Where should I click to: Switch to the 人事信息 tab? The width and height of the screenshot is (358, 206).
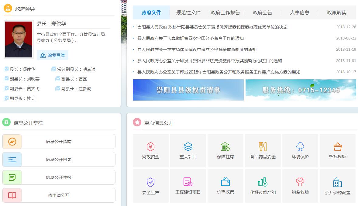[300, 12]
